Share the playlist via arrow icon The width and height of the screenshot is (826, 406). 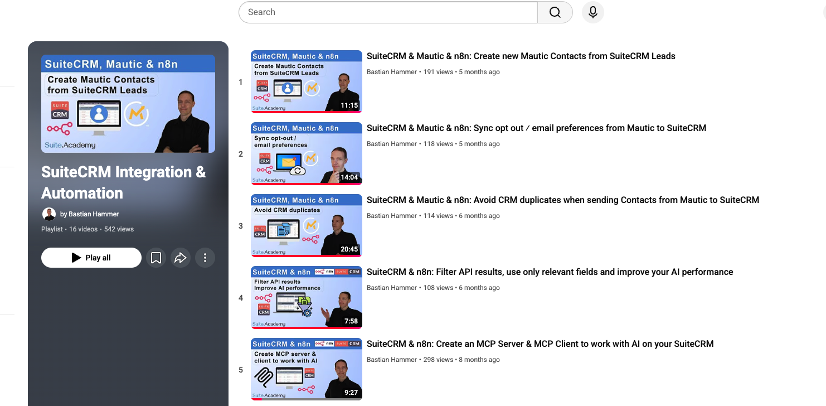pos(181,258)
